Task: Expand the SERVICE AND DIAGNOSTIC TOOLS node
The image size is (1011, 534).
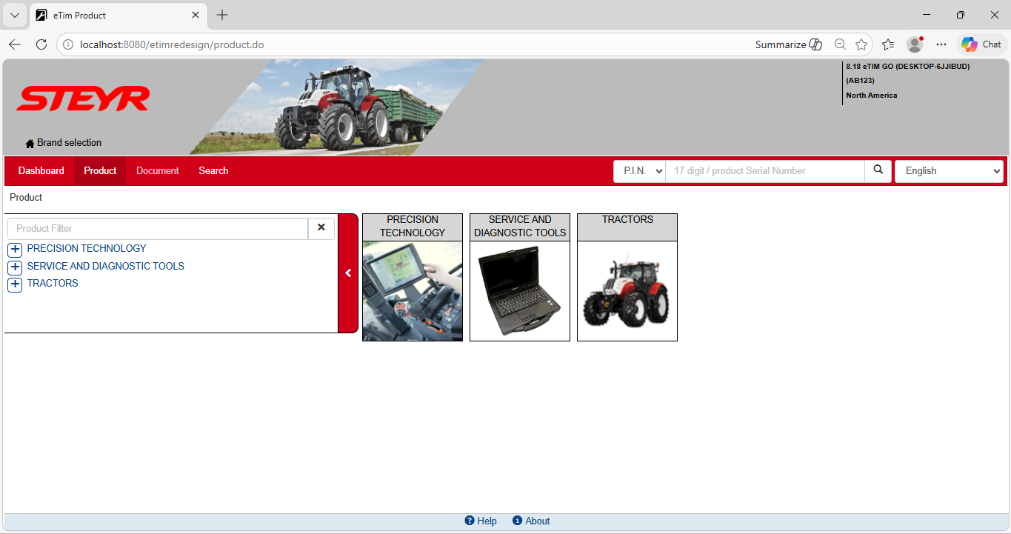Action: point(15,267)
